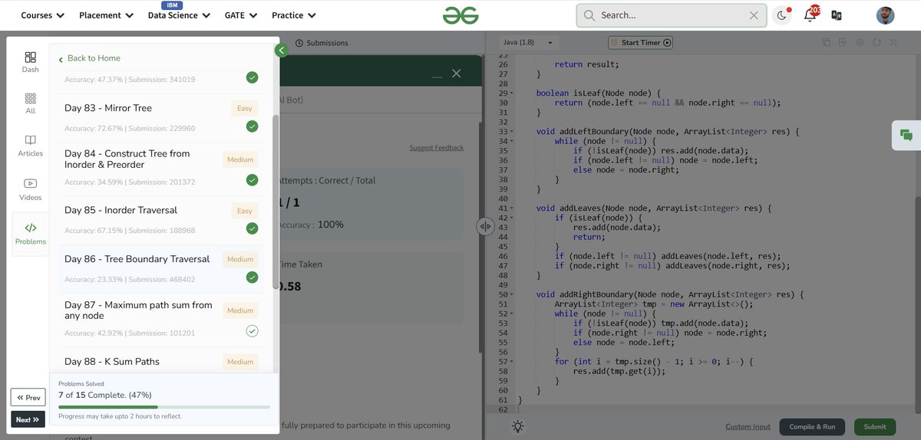The width and height of the screenshot is (921, 440).
Task: Select the Problems sidebar section
Action: (30, 234)
